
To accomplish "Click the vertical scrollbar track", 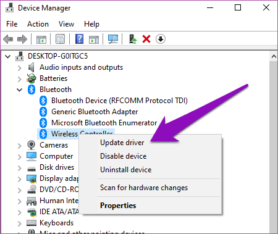I will click(x=274, y=147).
